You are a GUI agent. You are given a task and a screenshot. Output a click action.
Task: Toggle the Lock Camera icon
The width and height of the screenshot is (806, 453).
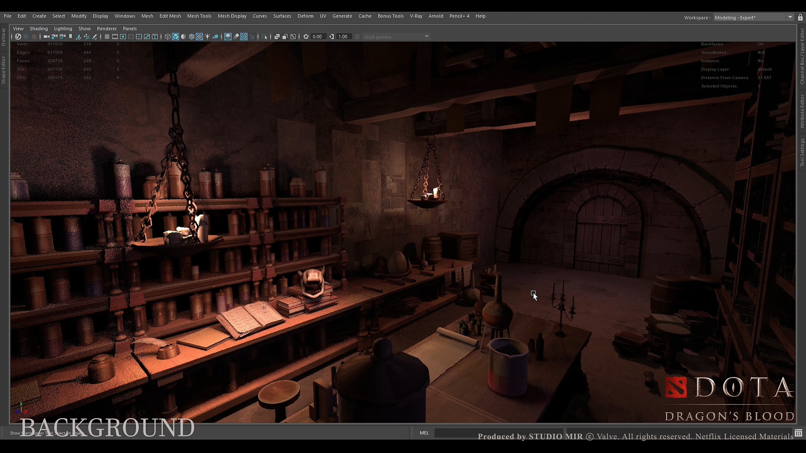click(54, 36)
